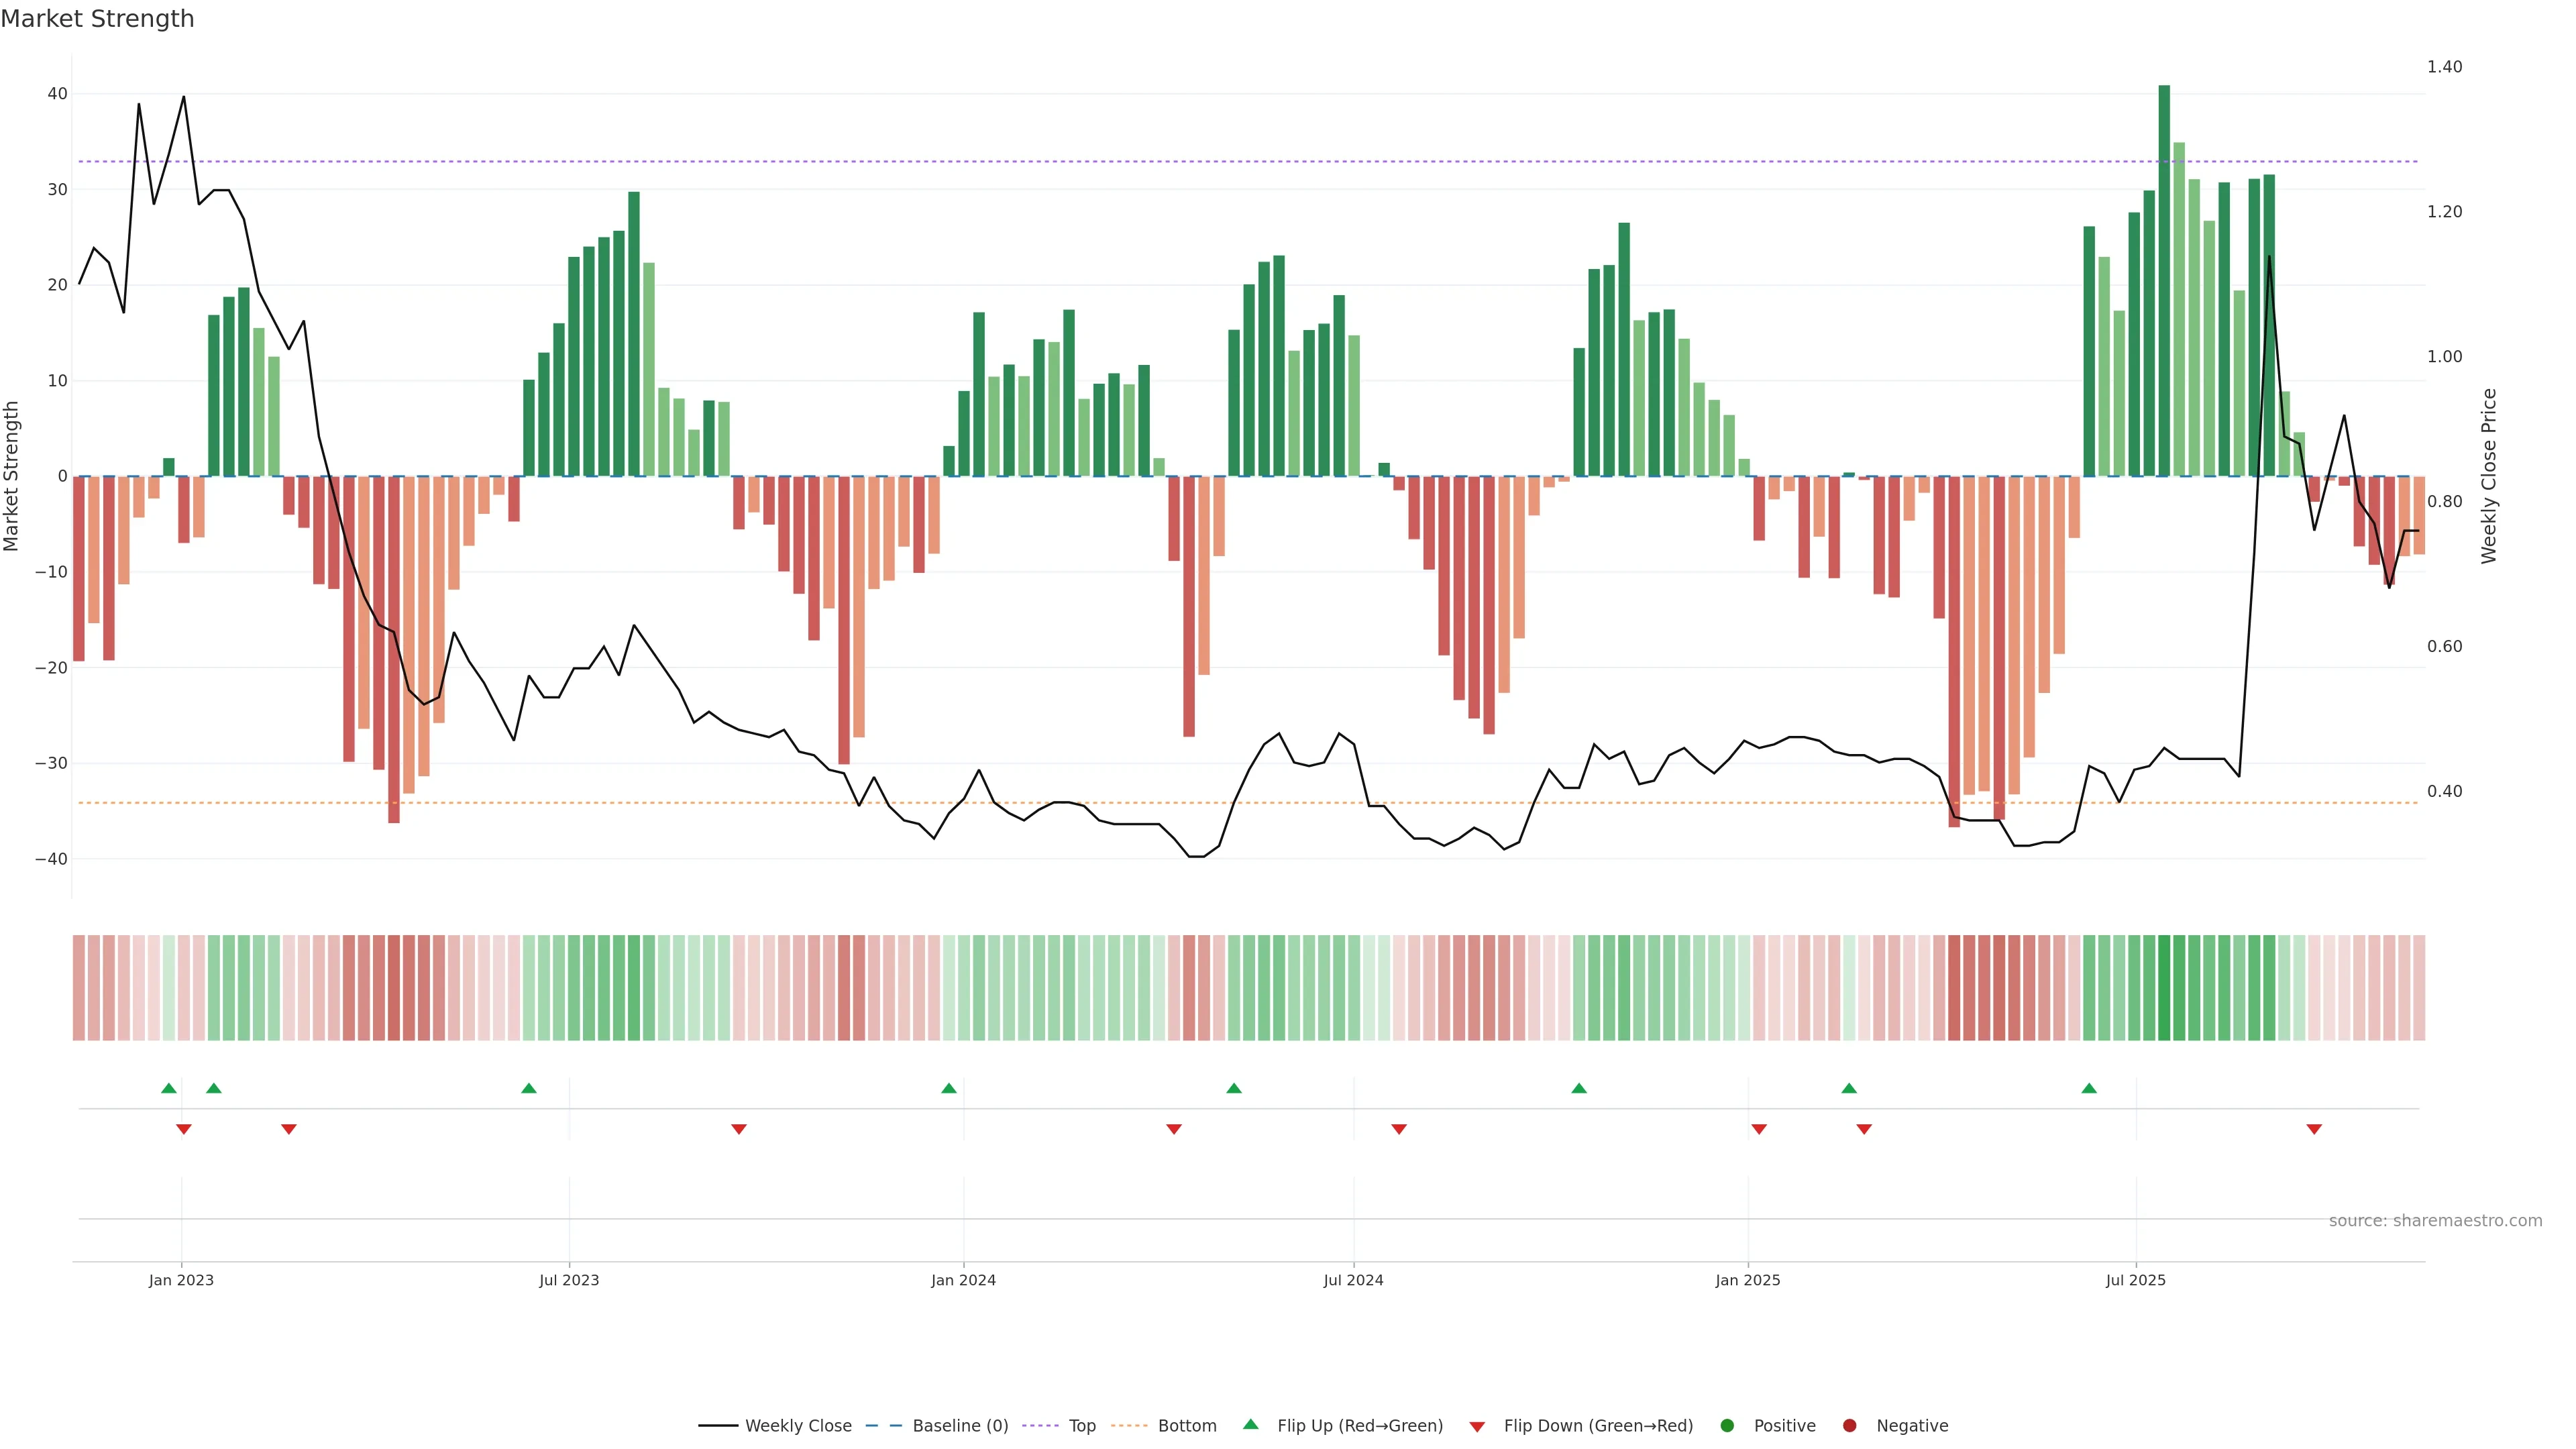Click the green Flip Up triangle in legend
Screen dimensions: 2576x1449
point(1250,1424)
